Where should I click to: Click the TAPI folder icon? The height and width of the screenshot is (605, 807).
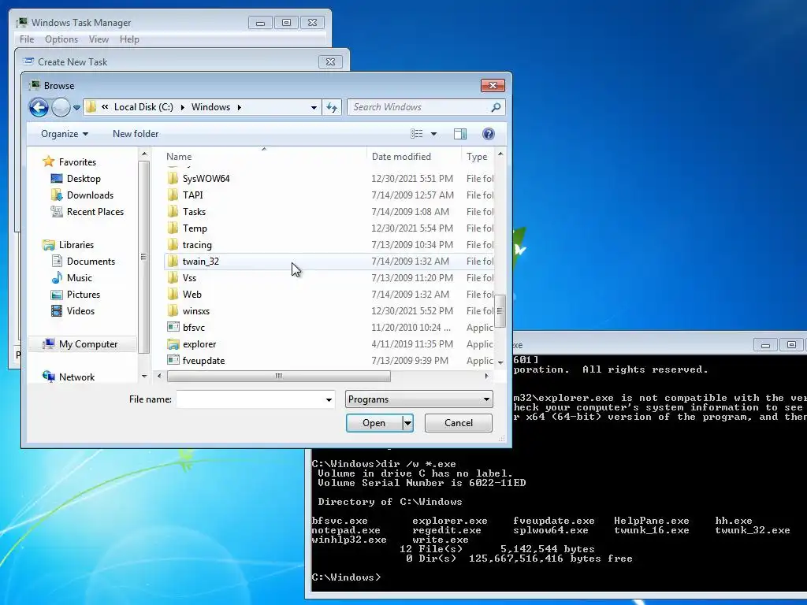point(173,195)
